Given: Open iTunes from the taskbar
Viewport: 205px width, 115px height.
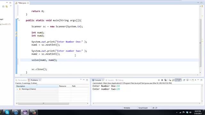Looking at the screenshot, I should (x=16, y=112).
